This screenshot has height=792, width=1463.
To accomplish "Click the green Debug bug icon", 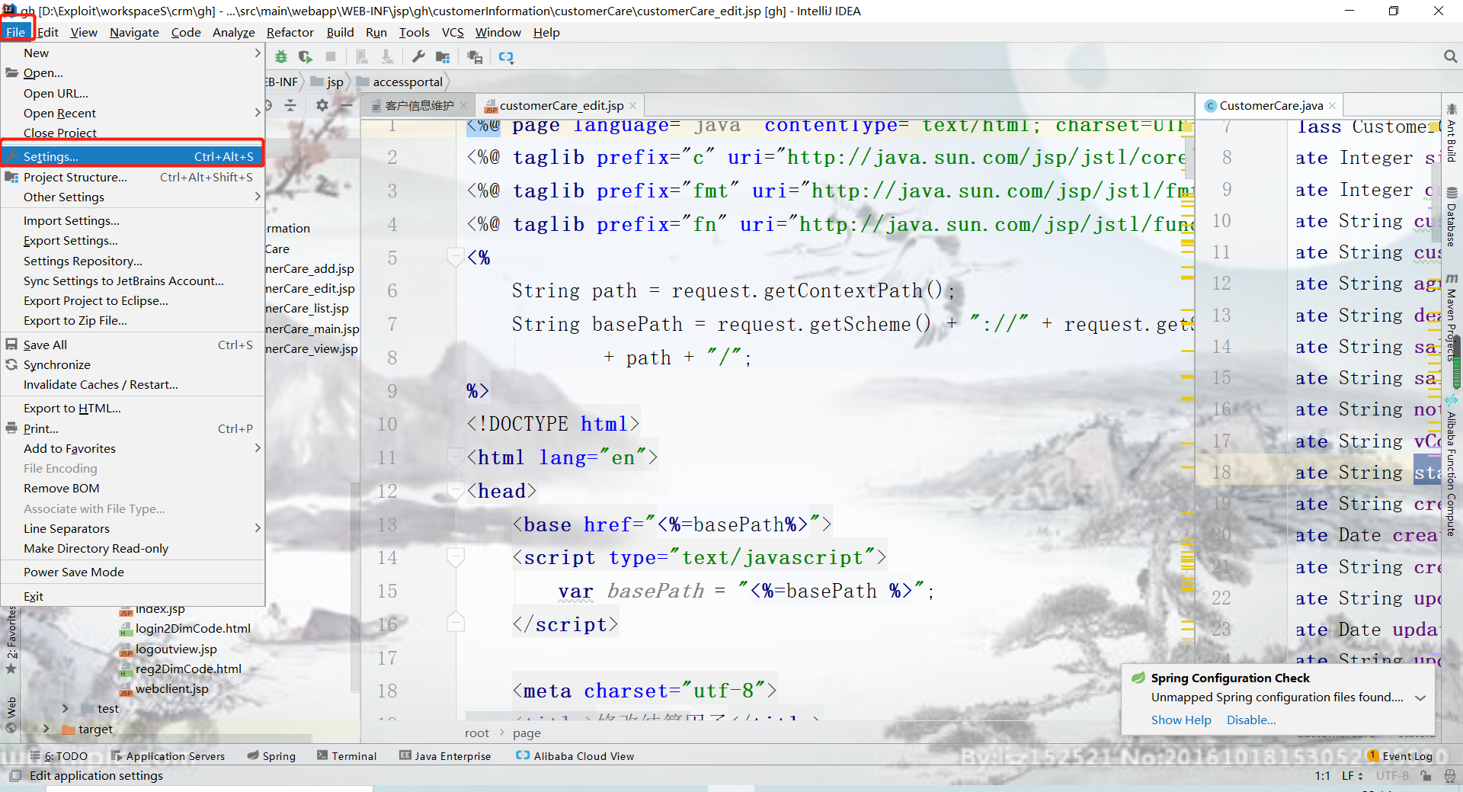I will coord(281,56).
